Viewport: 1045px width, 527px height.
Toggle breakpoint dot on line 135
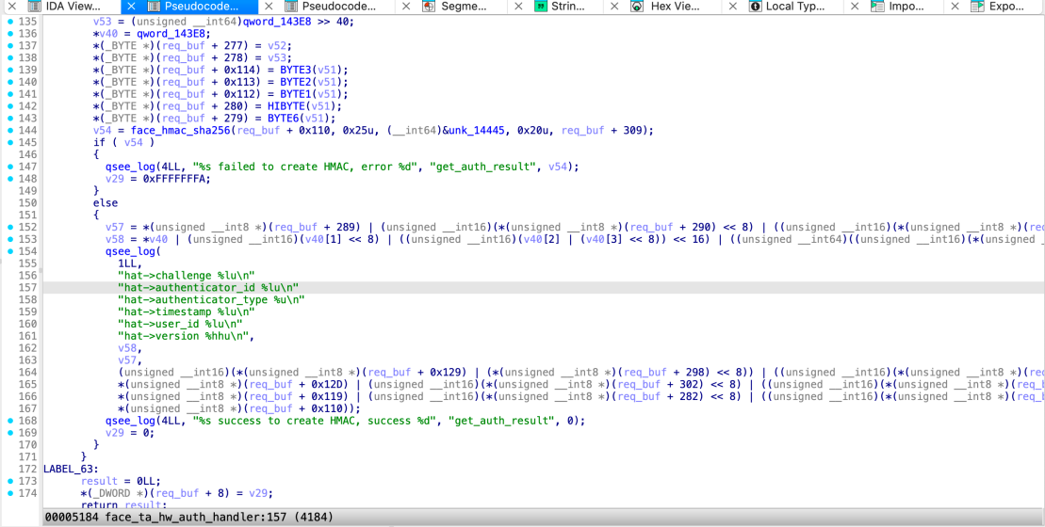pos(10,22)
